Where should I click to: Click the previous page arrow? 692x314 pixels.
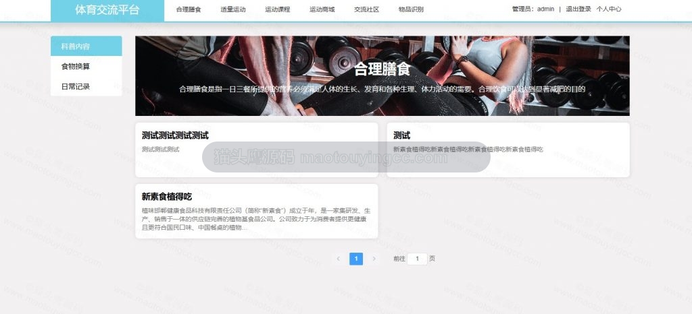[x=338, y=259]
